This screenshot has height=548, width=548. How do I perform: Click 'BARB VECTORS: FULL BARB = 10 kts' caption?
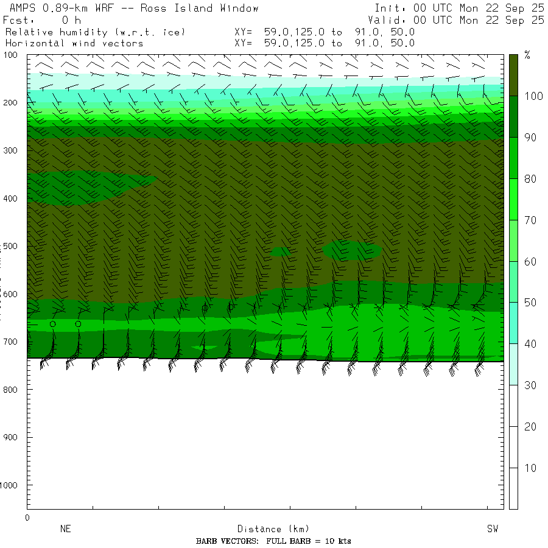(x=273, y=541)
